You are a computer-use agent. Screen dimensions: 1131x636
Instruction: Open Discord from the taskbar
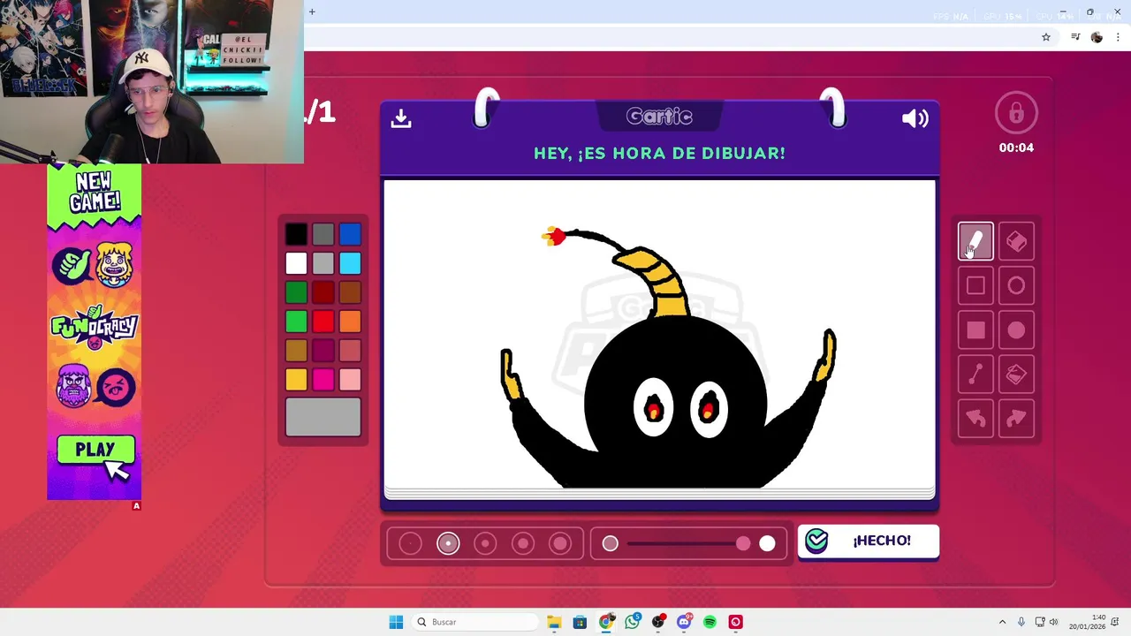point(684,622)
